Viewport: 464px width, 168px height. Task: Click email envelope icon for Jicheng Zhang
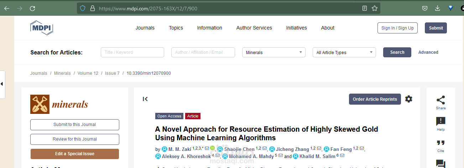[x=319, y=148]
